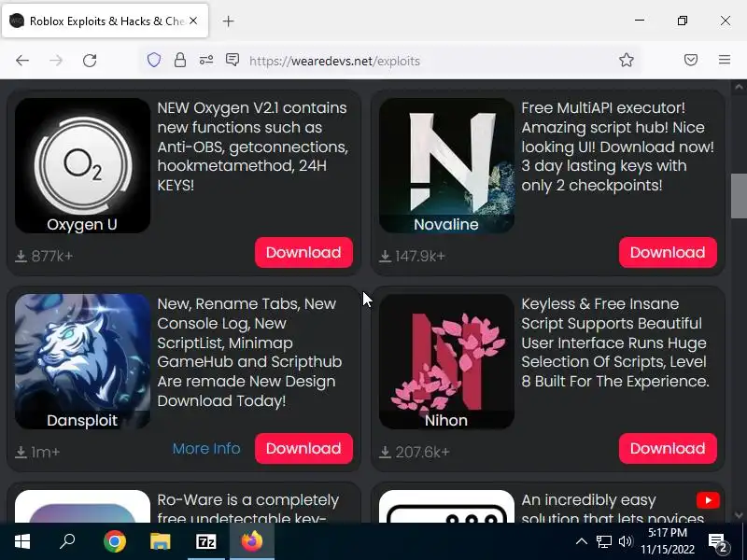Go back to the previous page
Image resolution: width=747 pixels, height=560 pixels.
[x=21, y=61]
